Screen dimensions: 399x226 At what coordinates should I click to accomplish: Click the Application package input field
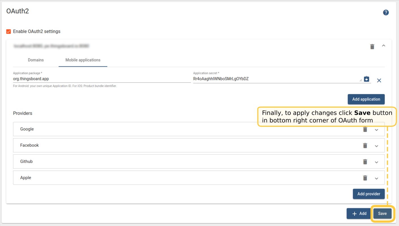[x=102, y=79]
